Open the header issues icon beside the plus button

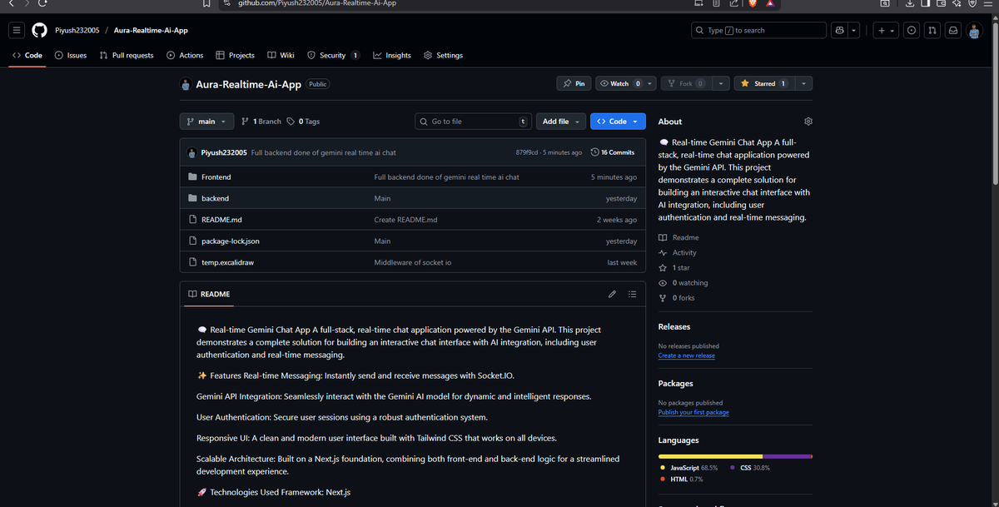pyautogui.click(x=912, y=30)
